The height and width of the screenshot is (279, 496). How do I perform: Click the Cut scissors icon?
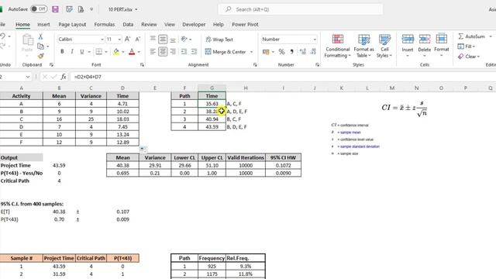coord(40,36)
